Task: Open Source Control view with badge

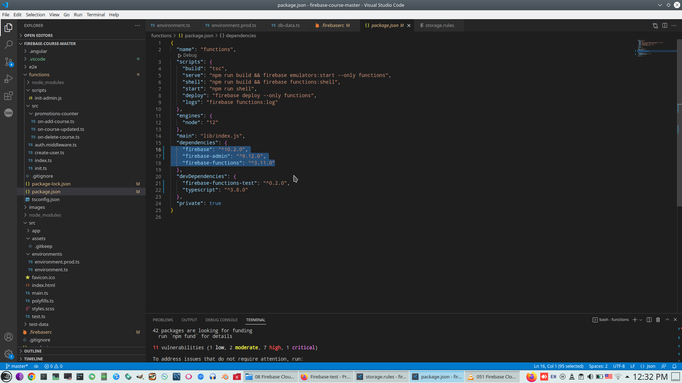Action: [x=9, y=62]
